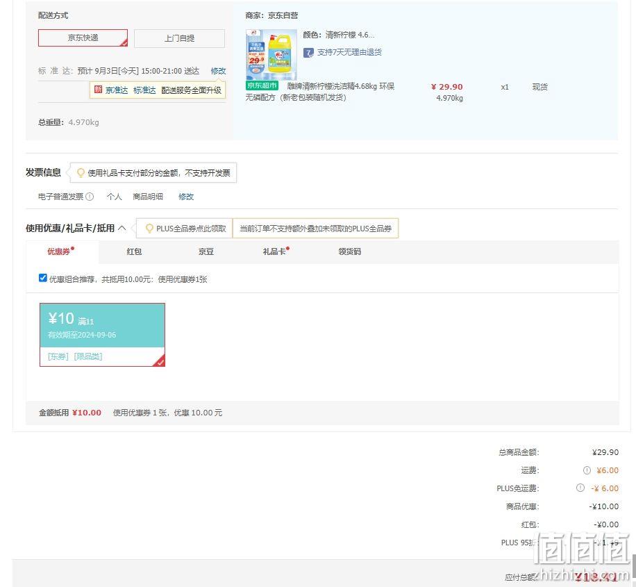Click the 京东超市 green badge
This screenshot has width=636, height=587.
pyautogui.click(x=262, y=85)
